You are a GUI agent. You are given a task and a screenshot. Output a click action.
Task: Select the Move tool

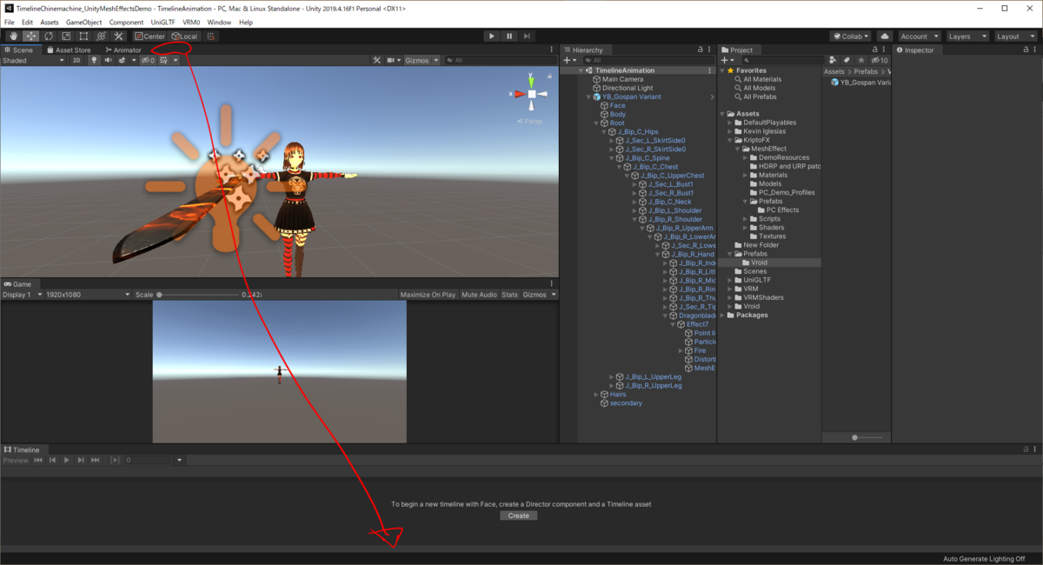pyautogui.click(x=31, y=37)
